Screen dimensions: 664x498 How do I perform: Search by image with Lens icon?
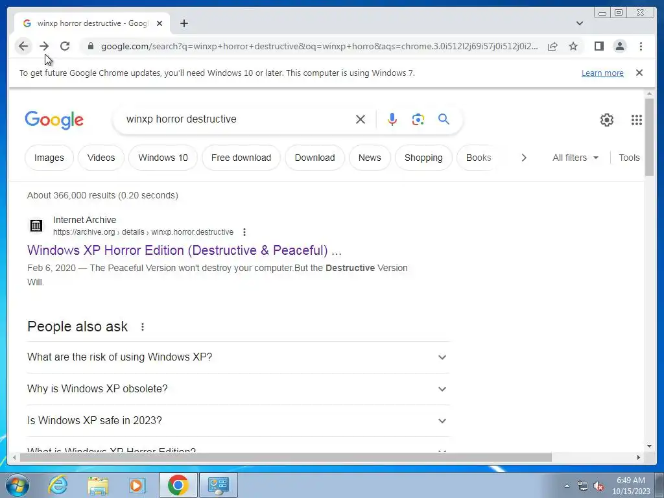tap(418, 119)
